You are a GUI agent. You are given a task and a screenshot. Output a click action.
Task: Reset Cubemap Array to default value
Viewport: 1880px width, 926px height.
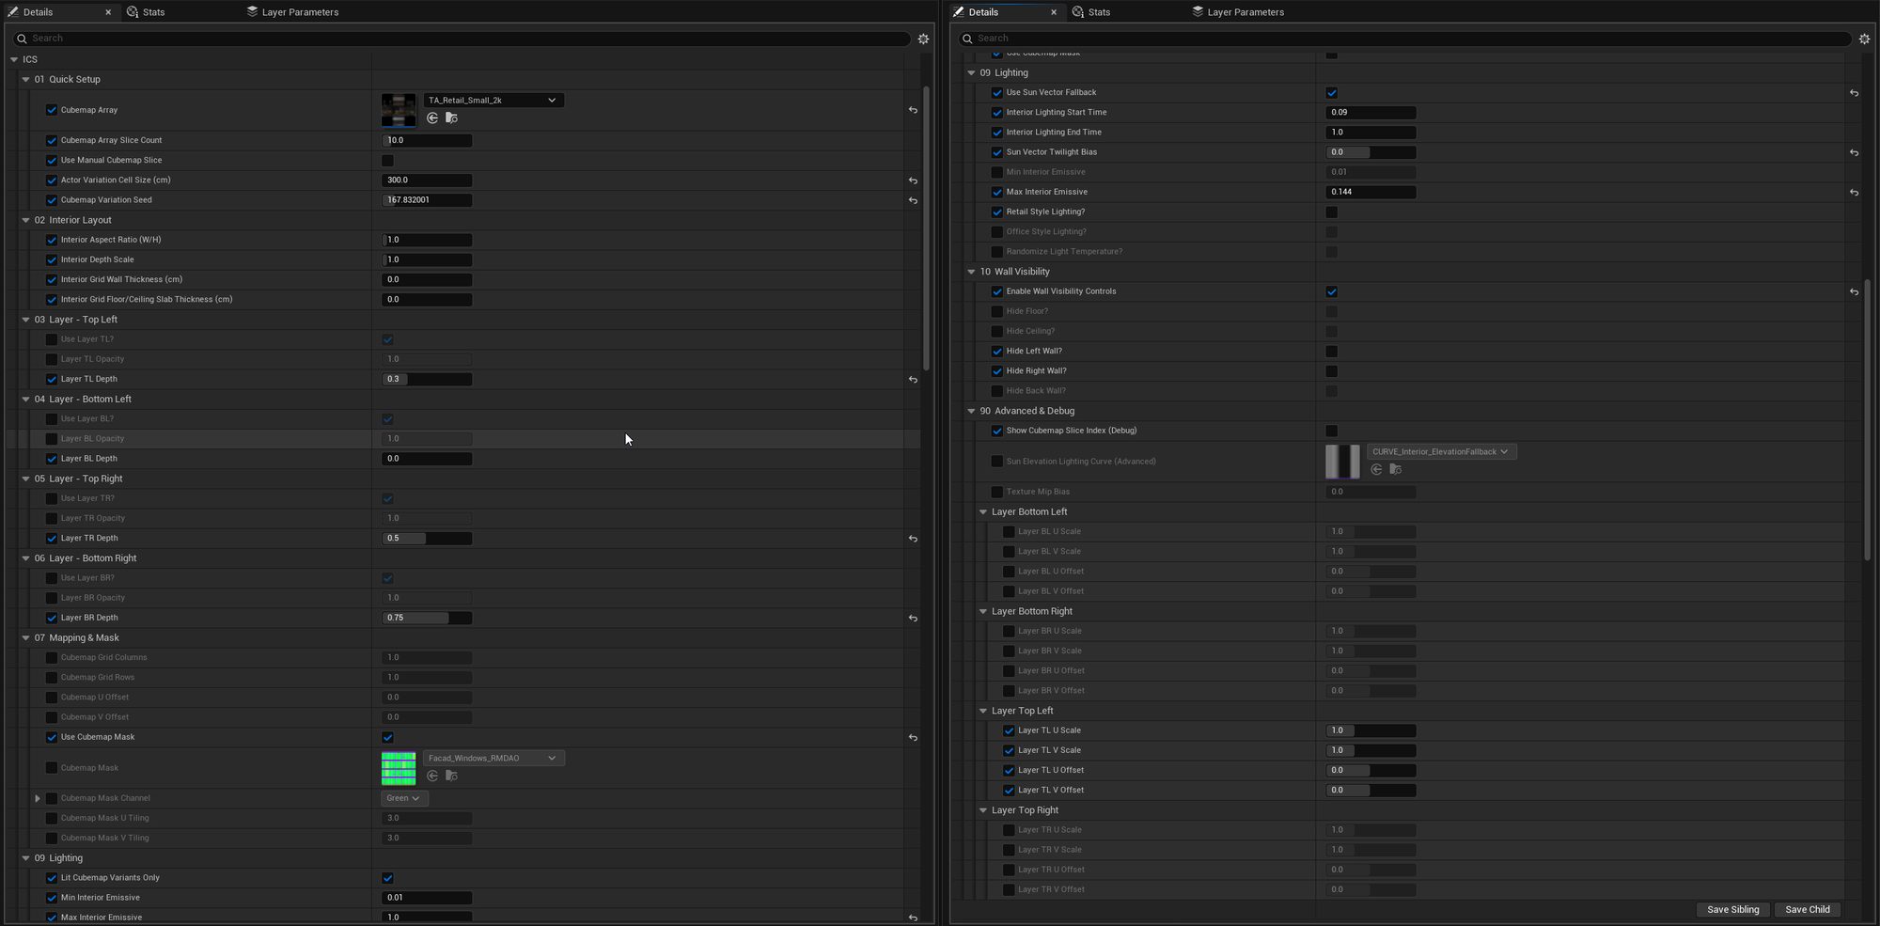(913, 110)
